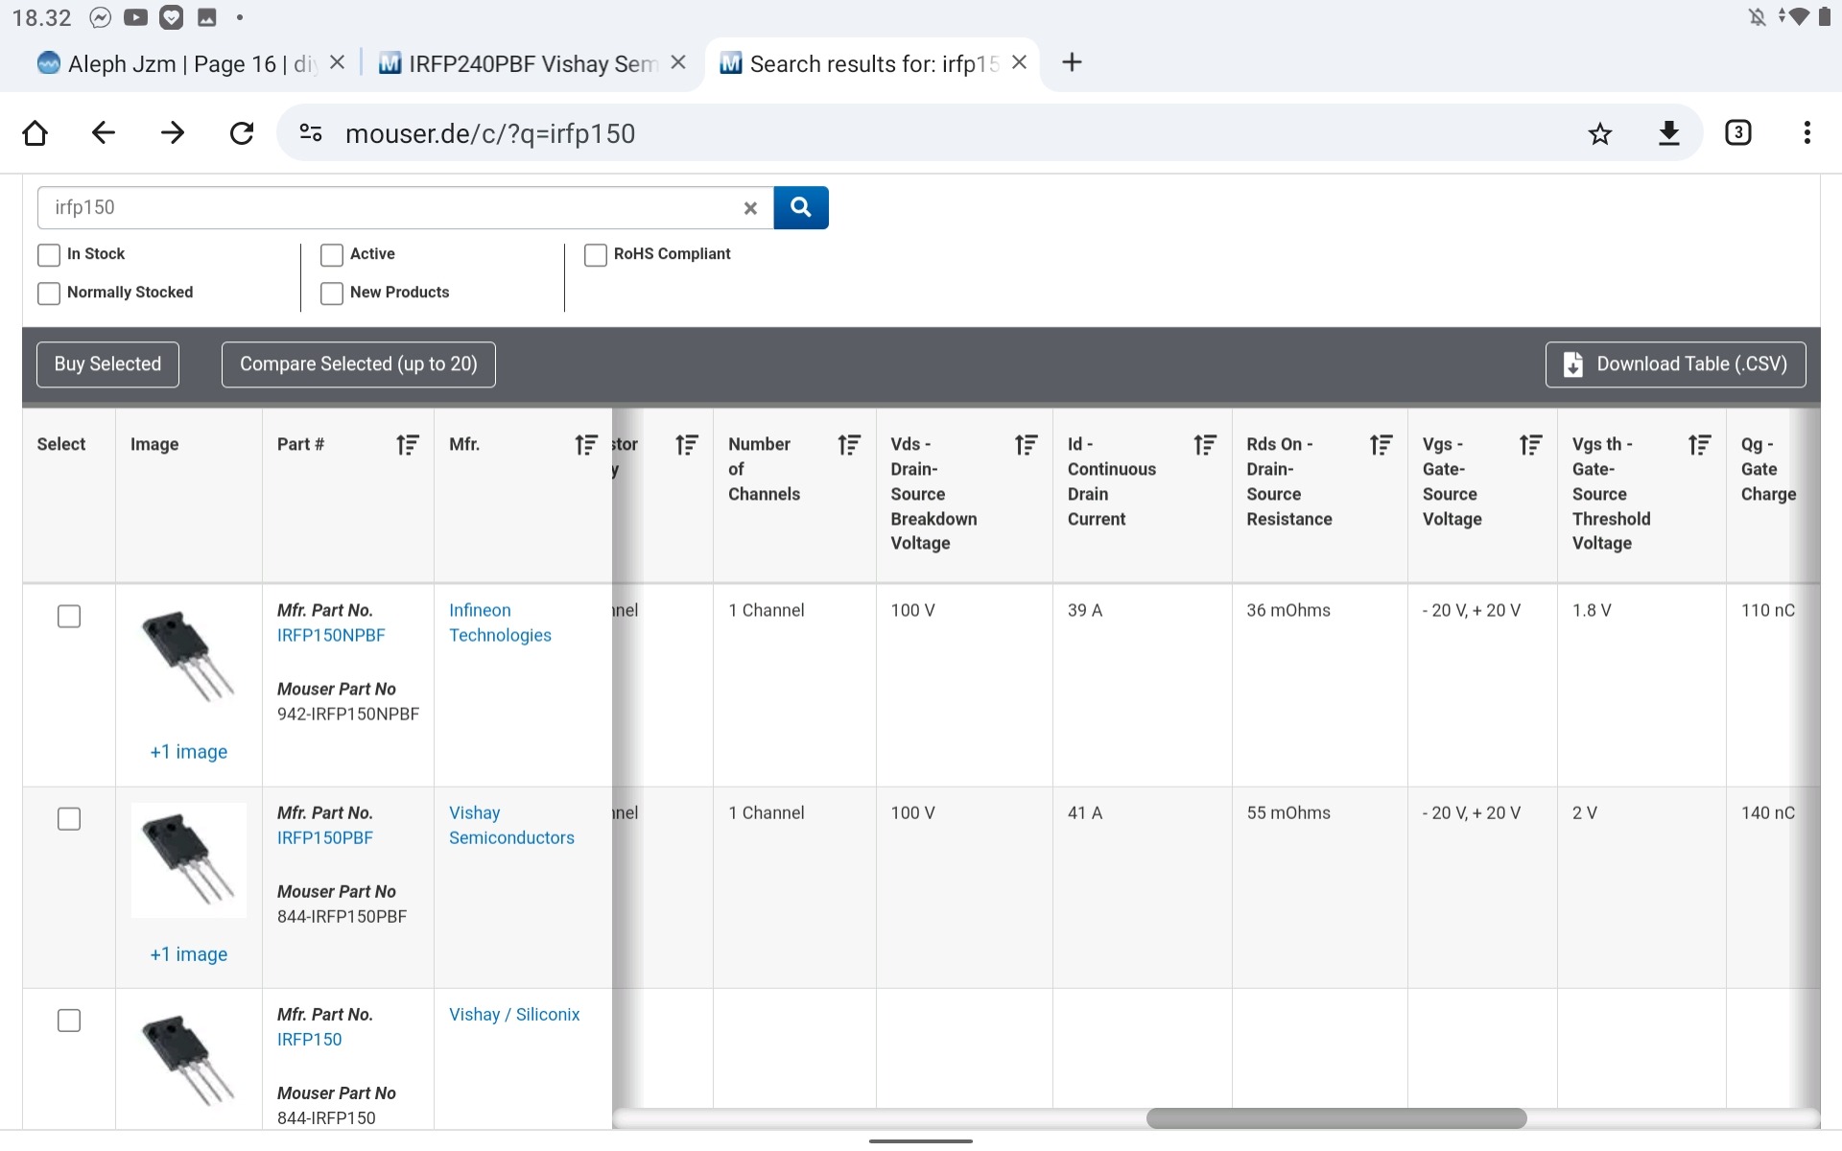Select Mouser Part No 844-IRFP150PBF
The width and height of the screenshot is (1842, 1151).
pyautogui.click(x=342, y=917)
